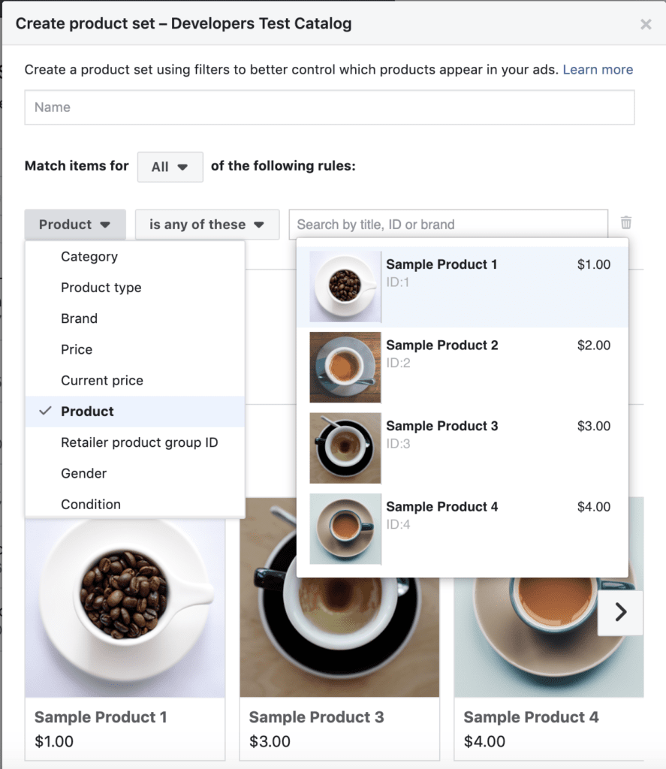Click Sample Product 1 coffee beans thumbnail in dropdown
Image resolution: width=666 pixels, height=769 pixels.
pyautogui.click(x=345, y=287)
